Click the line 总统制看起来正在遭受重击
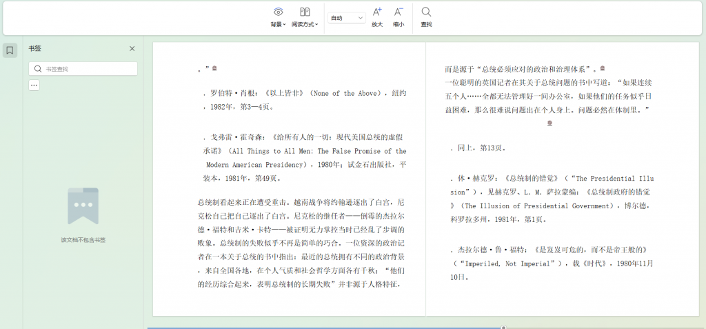Image resolution: width=706 pixels, height=329 pixels. click(x=301, y=202)
